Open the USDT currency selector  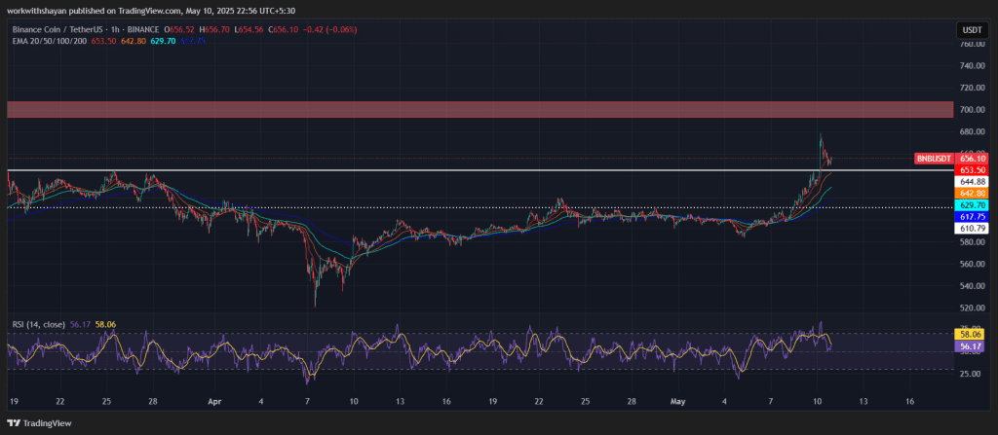tap(972, 31)
